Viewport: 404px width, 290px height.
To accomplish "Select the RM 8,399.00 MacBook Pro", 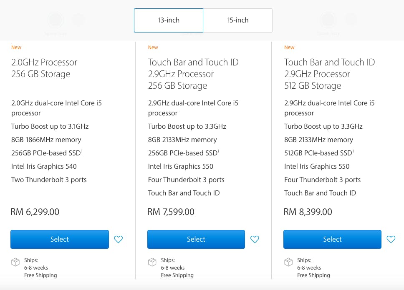I will [332, 239].
